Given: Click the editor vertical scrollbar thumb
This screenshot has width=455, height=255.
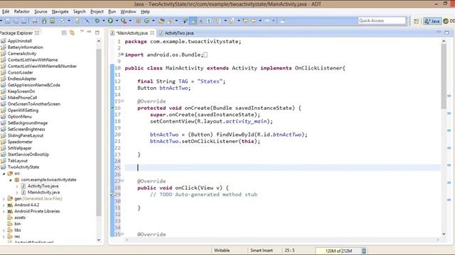Looking at the screenshot, I should click(x=444, y=76).
